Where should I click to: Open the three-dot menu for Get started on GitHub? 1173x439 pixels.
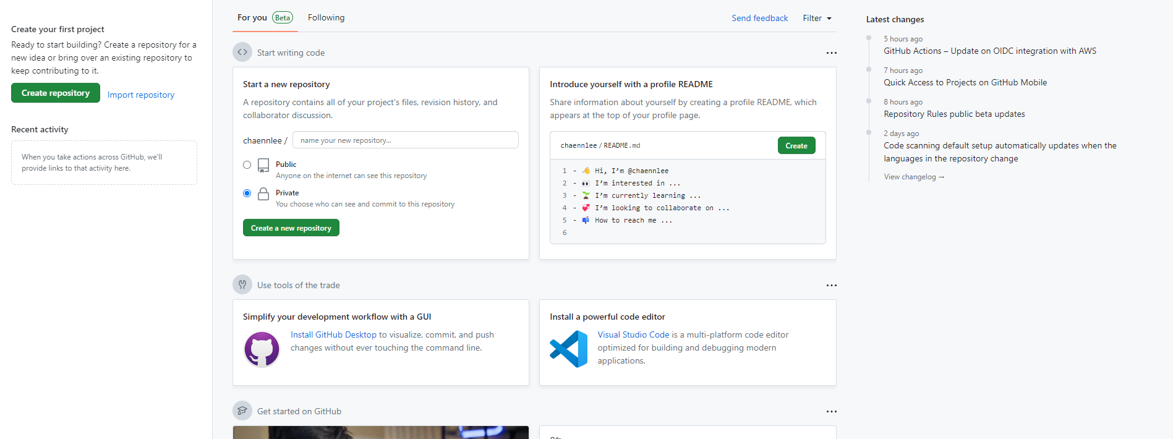tap(831, 411)
